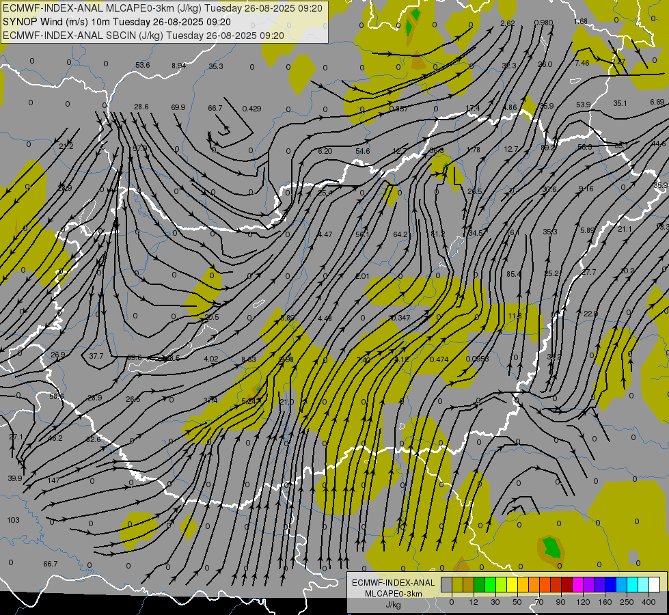Click the magenta legend swatch left of the 120 tick
This screenshot has width=669, height=615.
click(x=577, y=585)
